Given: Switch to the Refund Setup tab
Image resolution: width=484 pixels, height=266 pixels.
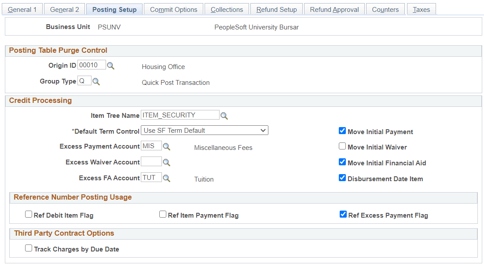Looking at the screenshot, I should click(x=276, y=9).
